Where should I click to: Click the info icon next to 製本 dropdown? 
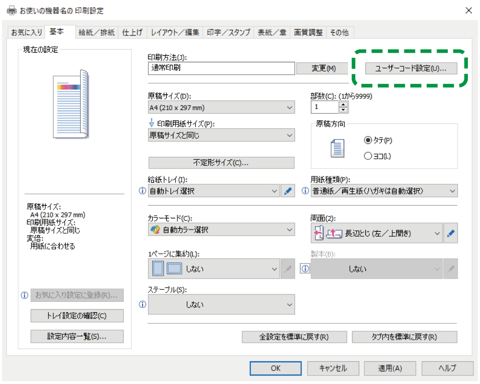tap(305, 269)
